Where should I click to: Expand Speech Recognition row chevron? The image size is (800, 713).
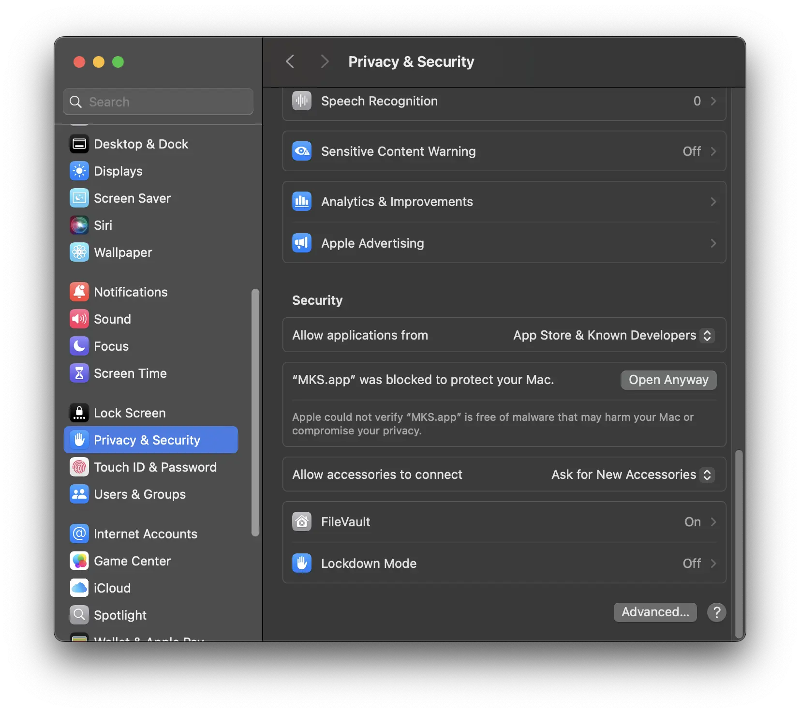(x=713, y=101)
